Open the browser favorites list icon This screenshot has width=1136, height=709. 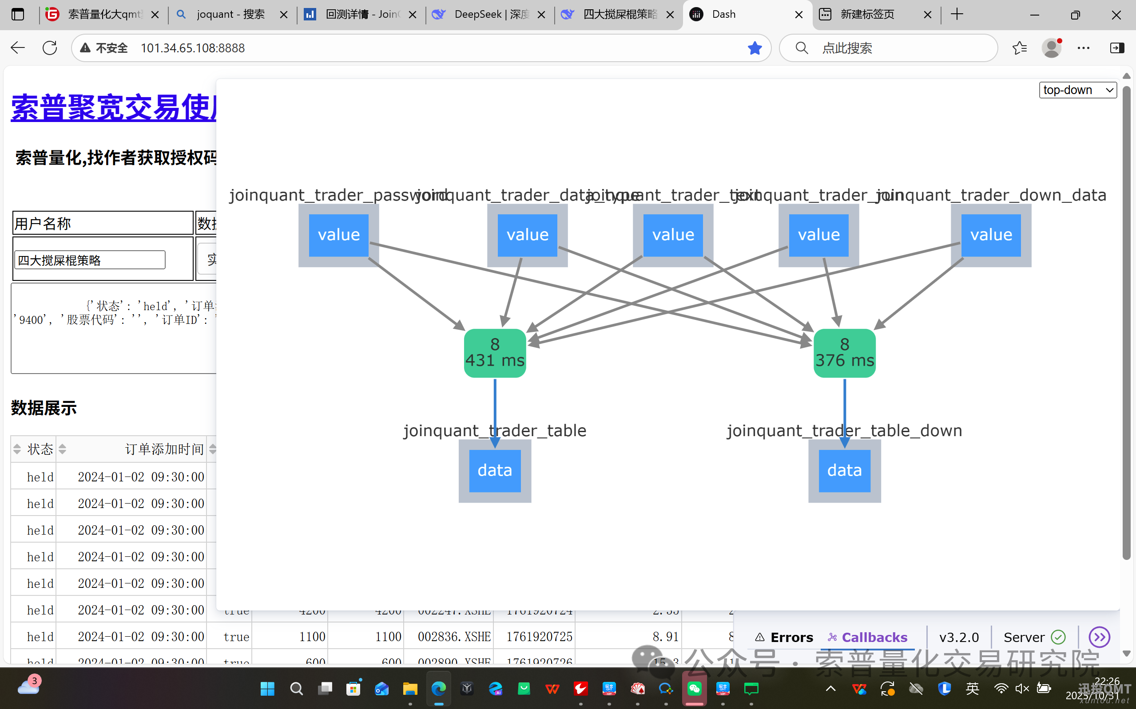pos(1019,48)
